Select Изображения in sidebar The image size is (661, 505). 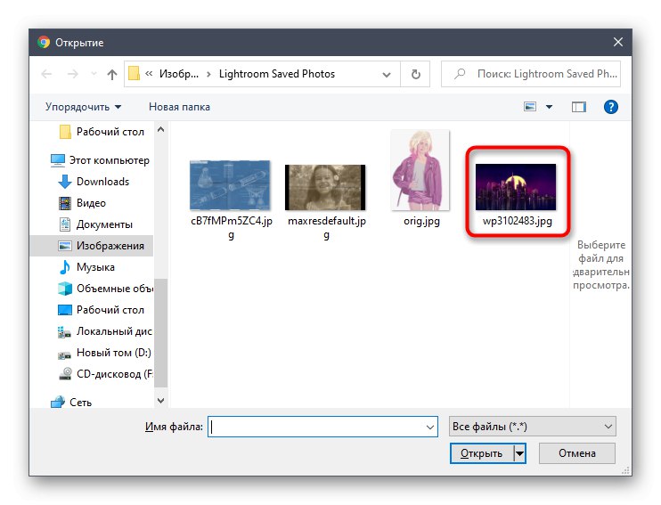coord(93,246)
